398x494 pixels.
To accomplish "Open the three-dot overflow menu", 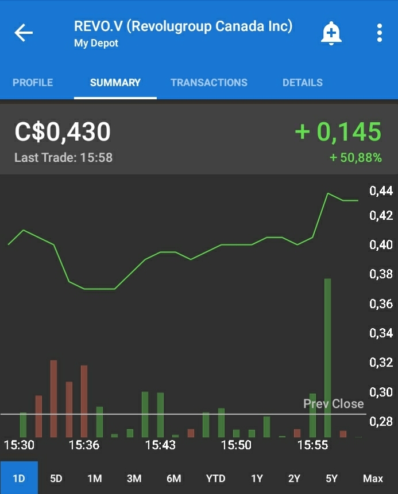I will 379,33.
